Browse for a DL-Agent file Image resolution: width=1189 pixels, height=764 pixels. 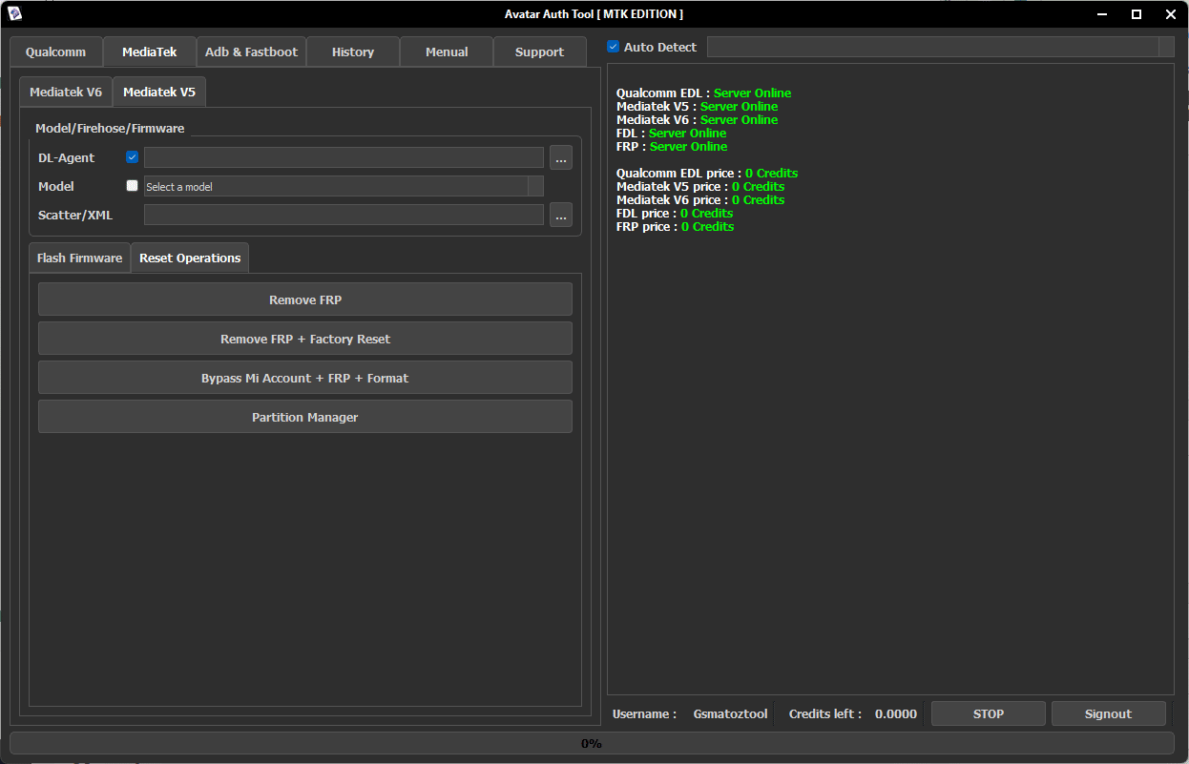[x=560, y=157]
